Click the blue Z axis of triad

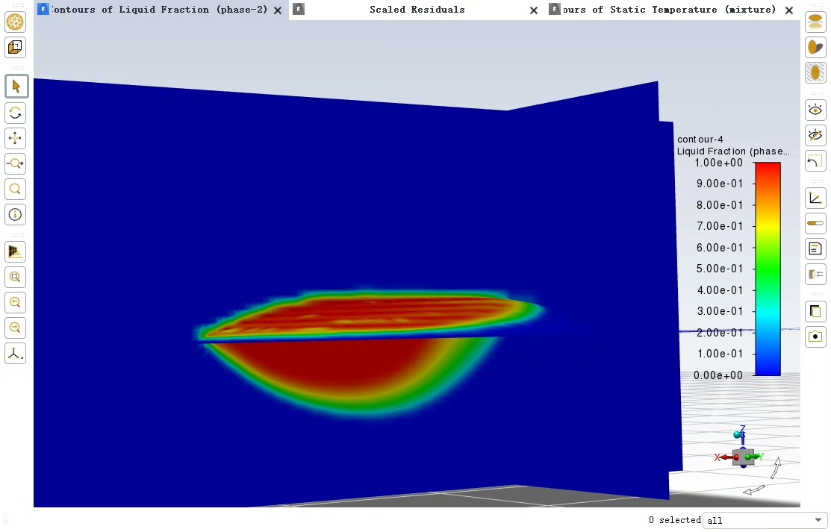pos(742,434)
